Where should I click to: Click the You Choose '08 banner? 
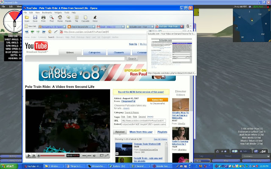[x=107, y=72]
